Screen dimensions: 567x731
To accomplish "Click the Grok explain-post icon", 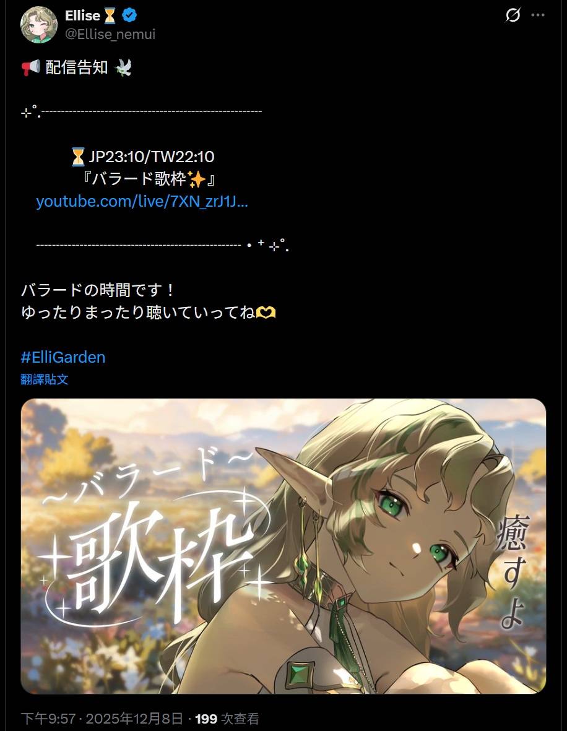I will tap(513, 15).
